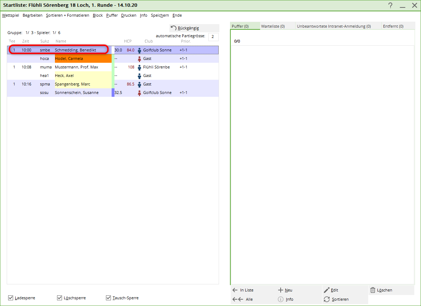
Task: Click the pencil Edit icon
Action: click(326, 290)
